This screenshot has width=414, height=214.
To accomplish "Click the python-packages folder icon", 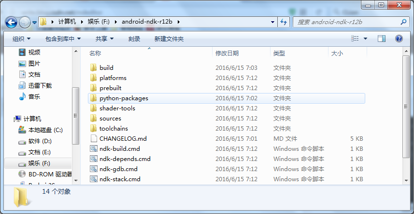I will 93,98.
